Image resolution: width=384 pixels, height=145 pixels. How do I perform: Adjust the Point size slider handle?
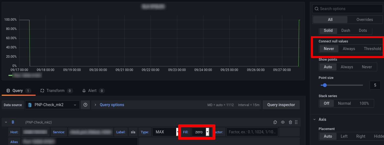coord(325,85)
